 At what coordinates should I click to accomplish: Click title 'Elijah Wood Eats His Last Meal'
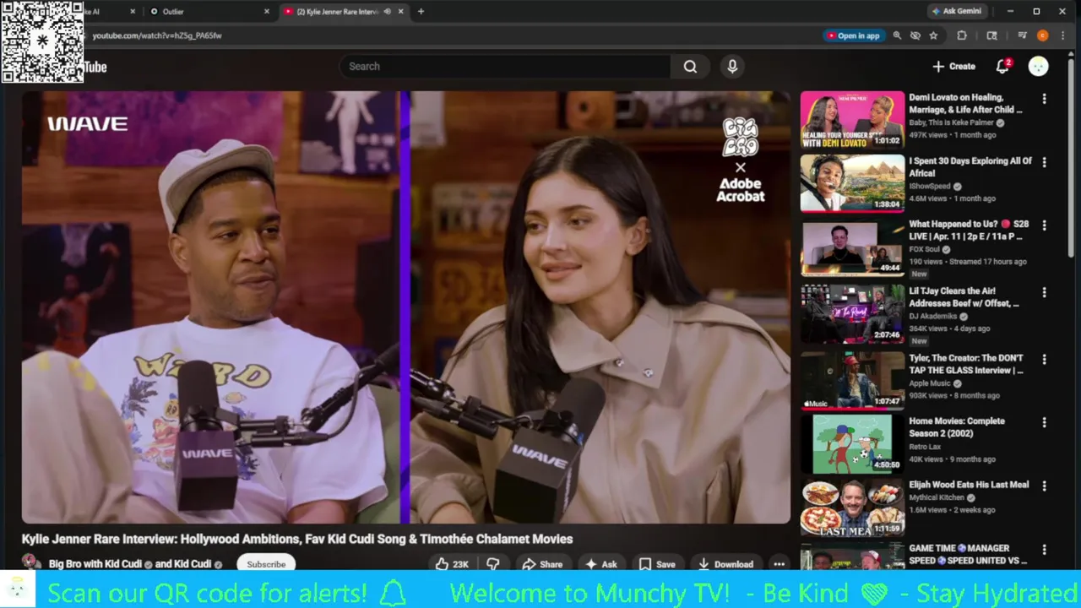click(x=969, y=485)
